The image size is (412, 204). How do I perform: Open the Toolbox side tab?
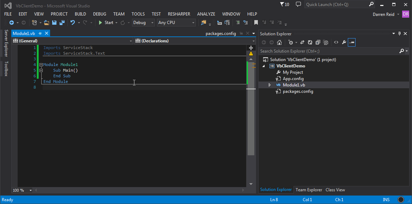click(x=6, y=68)
